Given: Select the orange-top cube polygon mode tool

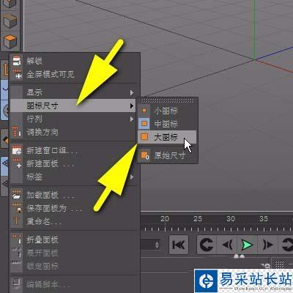Looking at the screenshot, I should tap(10, 42).
